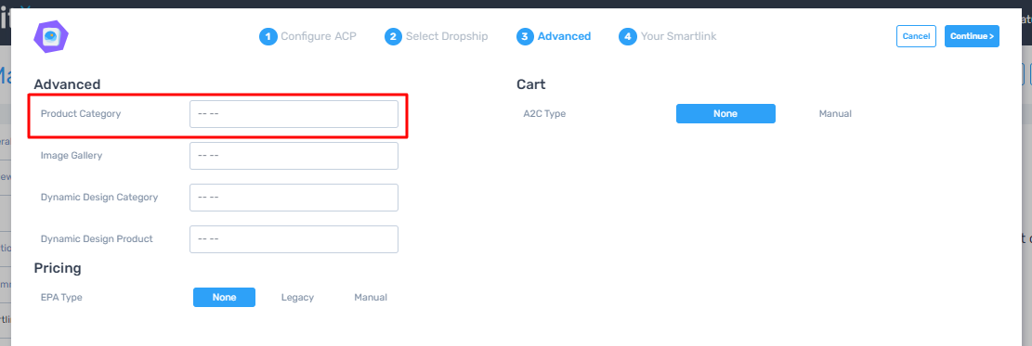The width and height of the screenshot is (1032, 346).
Task: Set EPA Type to None
Action: pos(224,298)
